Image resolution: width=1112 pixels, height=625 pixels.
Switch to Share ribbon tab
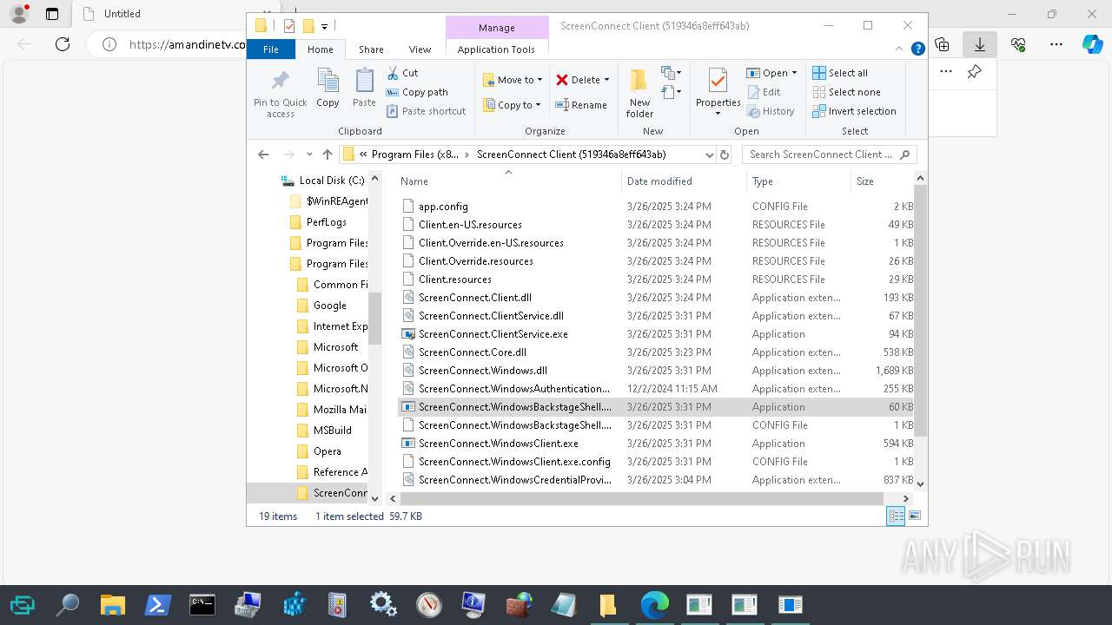pos(371,49)
